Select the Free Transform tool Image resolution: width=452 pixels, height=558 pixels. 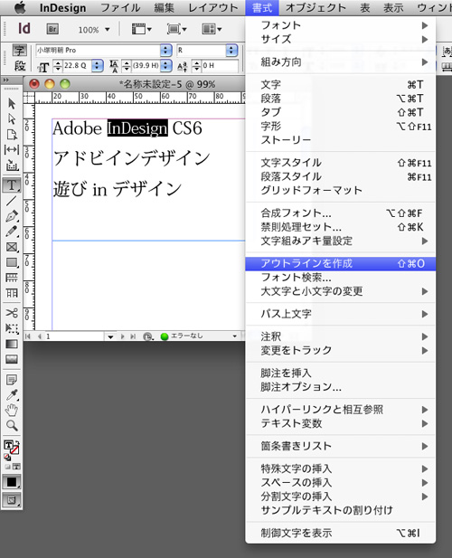tap(12, 328)
